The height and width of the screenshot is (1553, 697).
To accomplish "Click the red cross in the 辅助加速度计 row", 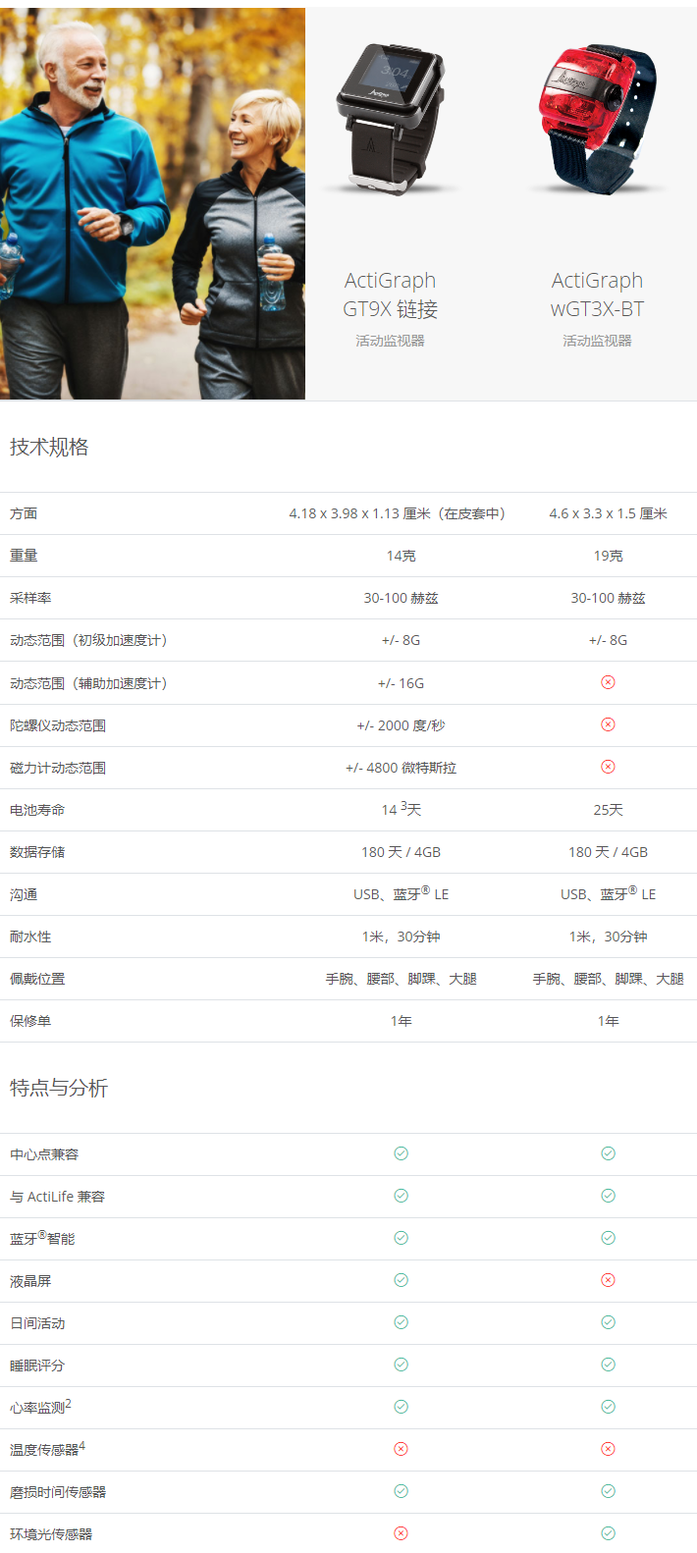I will point(608,682).
